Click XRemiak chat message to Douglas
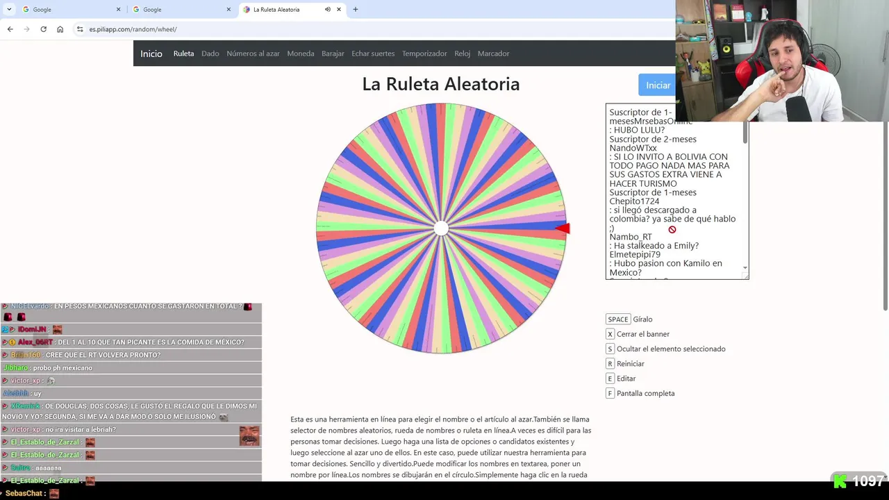 pyautogui.click(x=131, y=411)
